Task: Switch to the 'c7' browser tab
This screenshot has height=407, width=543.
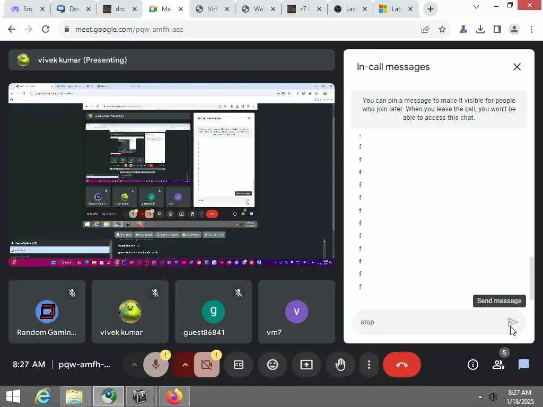Action: [304, 9]
